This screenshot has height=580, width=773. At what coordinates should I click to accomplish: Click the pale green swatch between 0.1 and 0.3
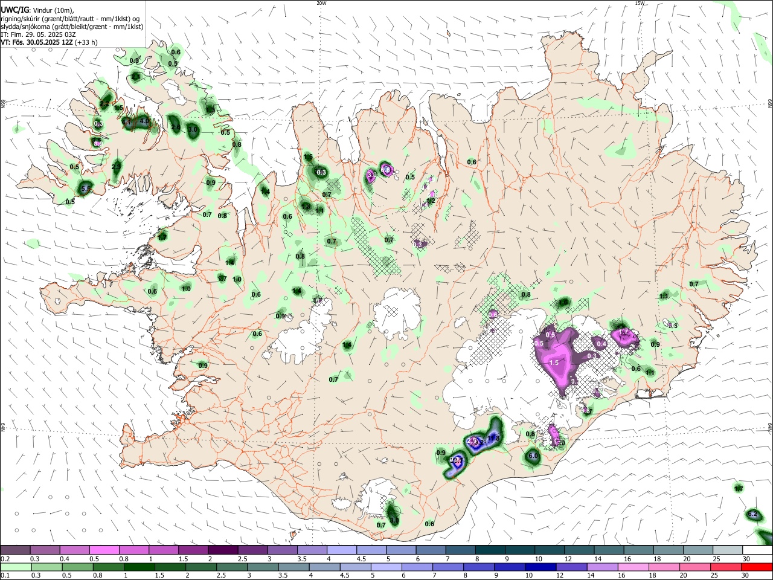[15, 567]
